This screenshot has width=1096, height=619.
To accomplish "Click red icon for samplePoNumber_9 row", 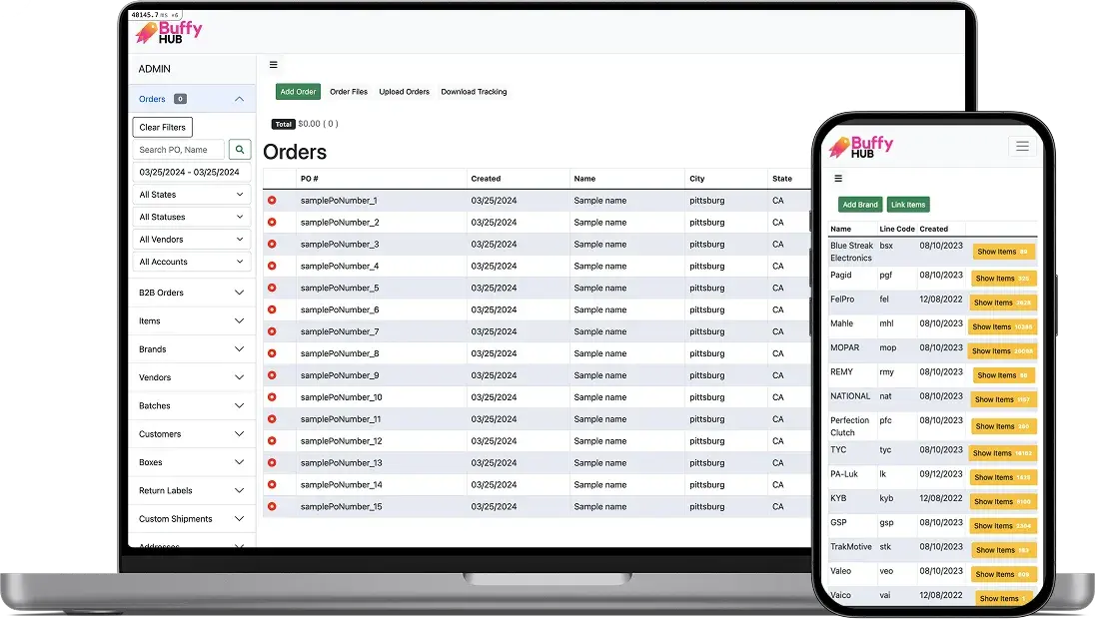I will [272, 375].
